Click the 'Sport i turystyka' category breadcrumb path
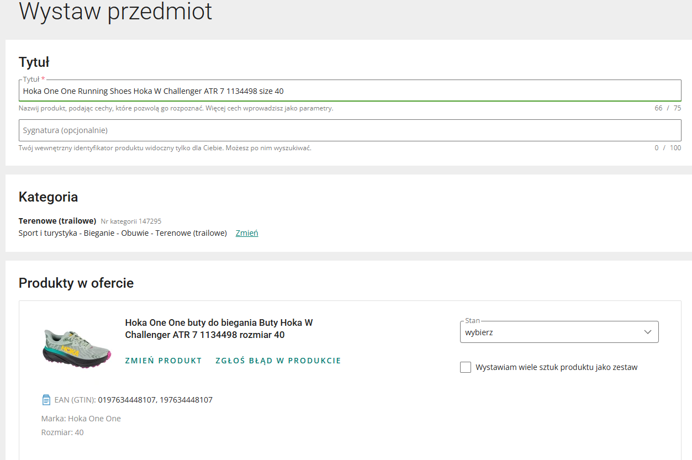The width and height of the screenshot is (692, 460). click(x=123, y=233)
